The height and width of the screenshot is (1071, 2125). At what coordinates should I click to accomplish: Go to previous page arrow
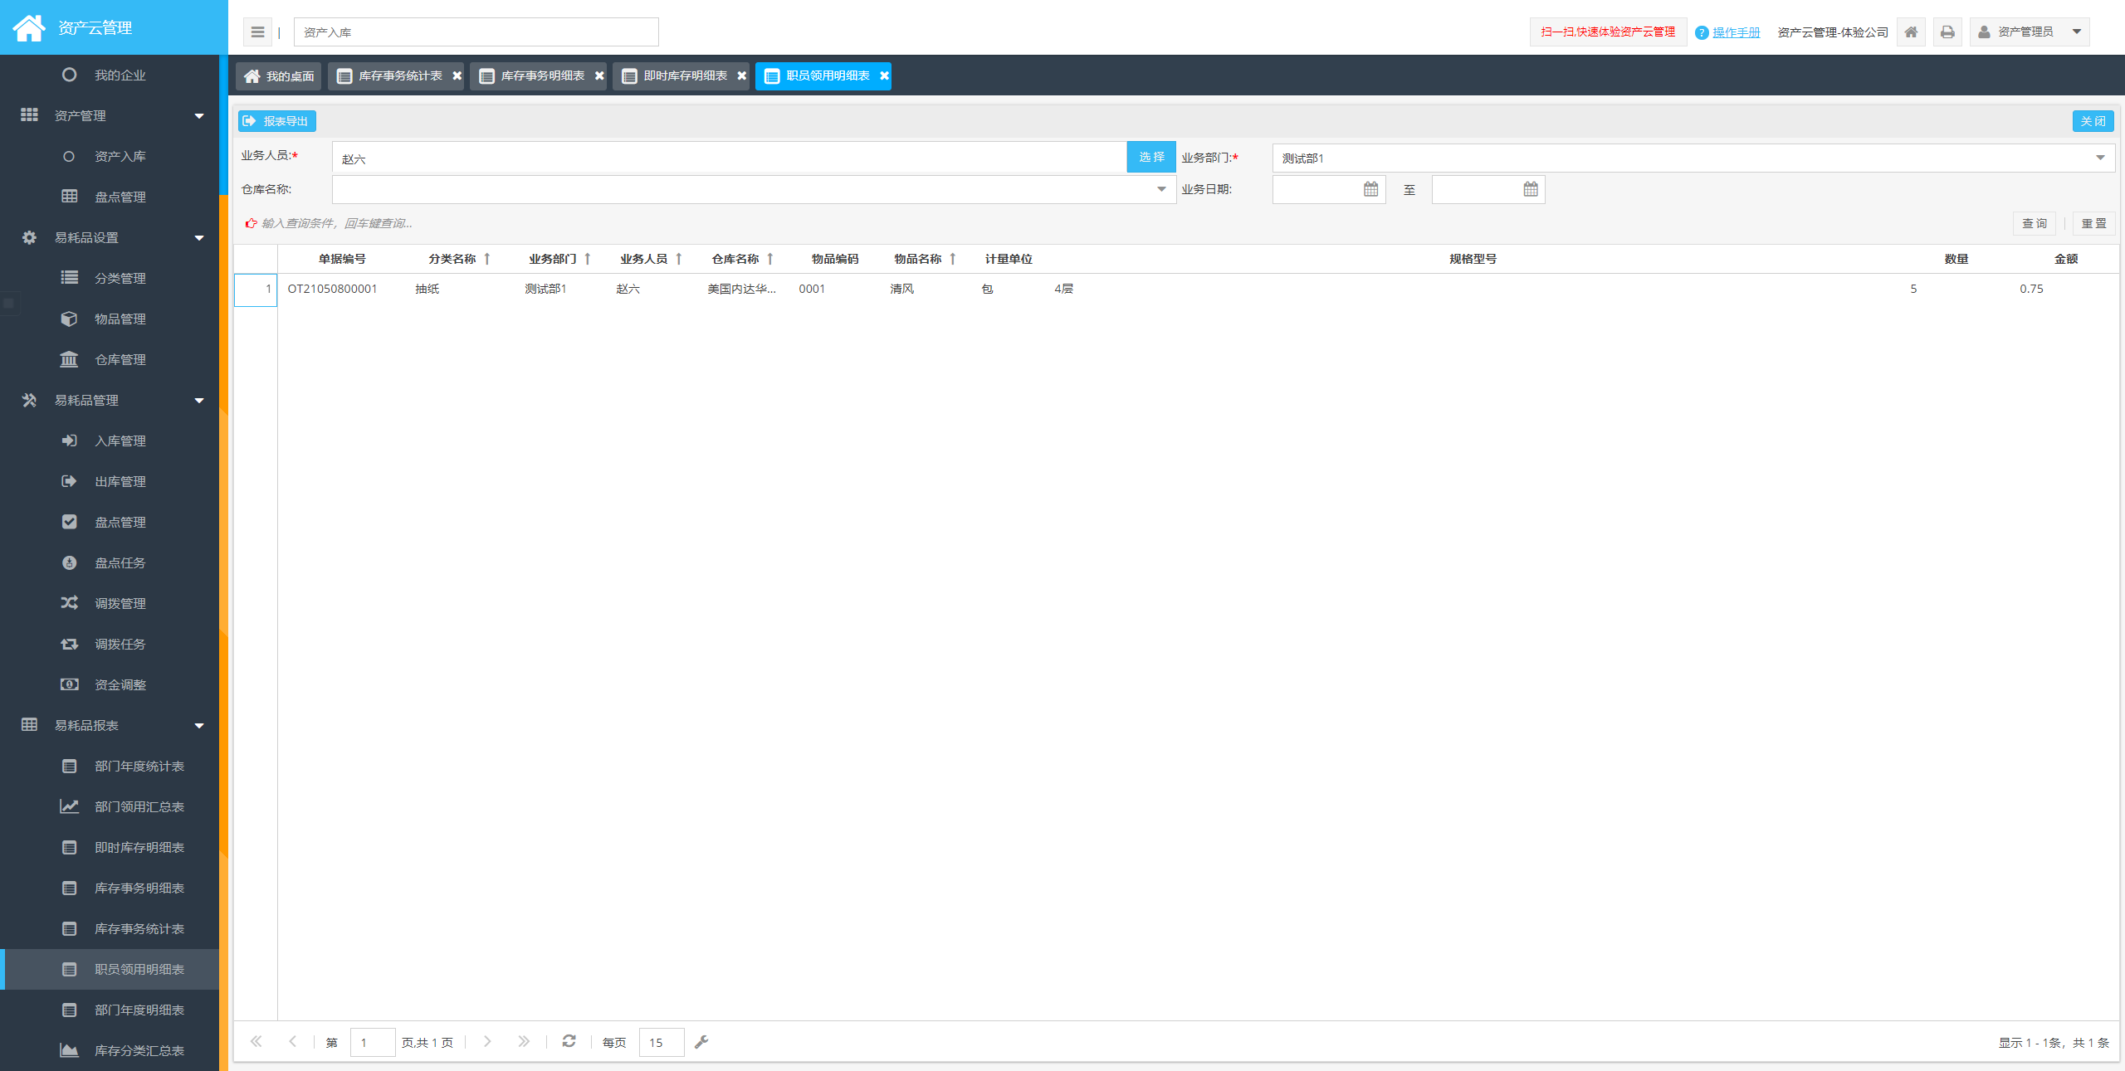(x=292, y=1041)
